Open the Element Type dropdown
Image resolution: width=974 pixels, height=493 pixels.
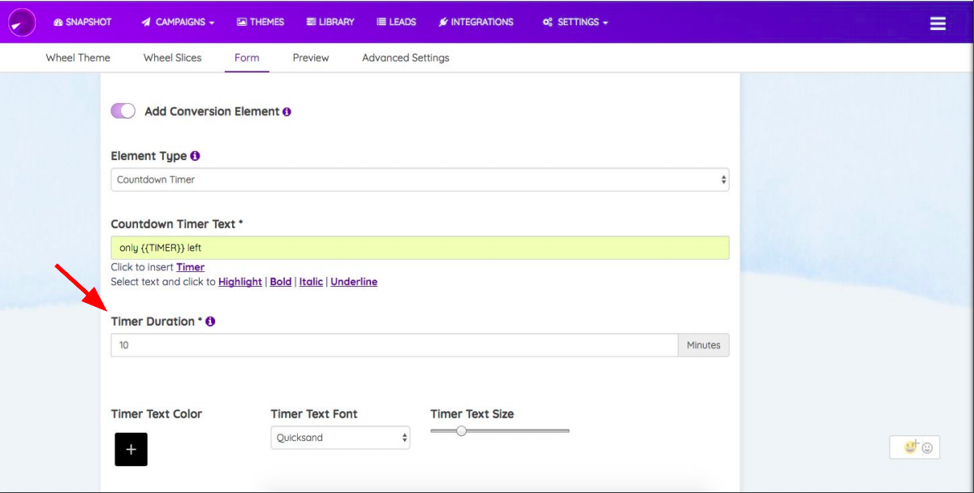click(420, 179)
